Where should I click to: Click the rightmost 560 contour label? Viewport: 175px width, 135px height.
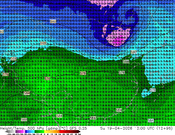tap(134, 52)
